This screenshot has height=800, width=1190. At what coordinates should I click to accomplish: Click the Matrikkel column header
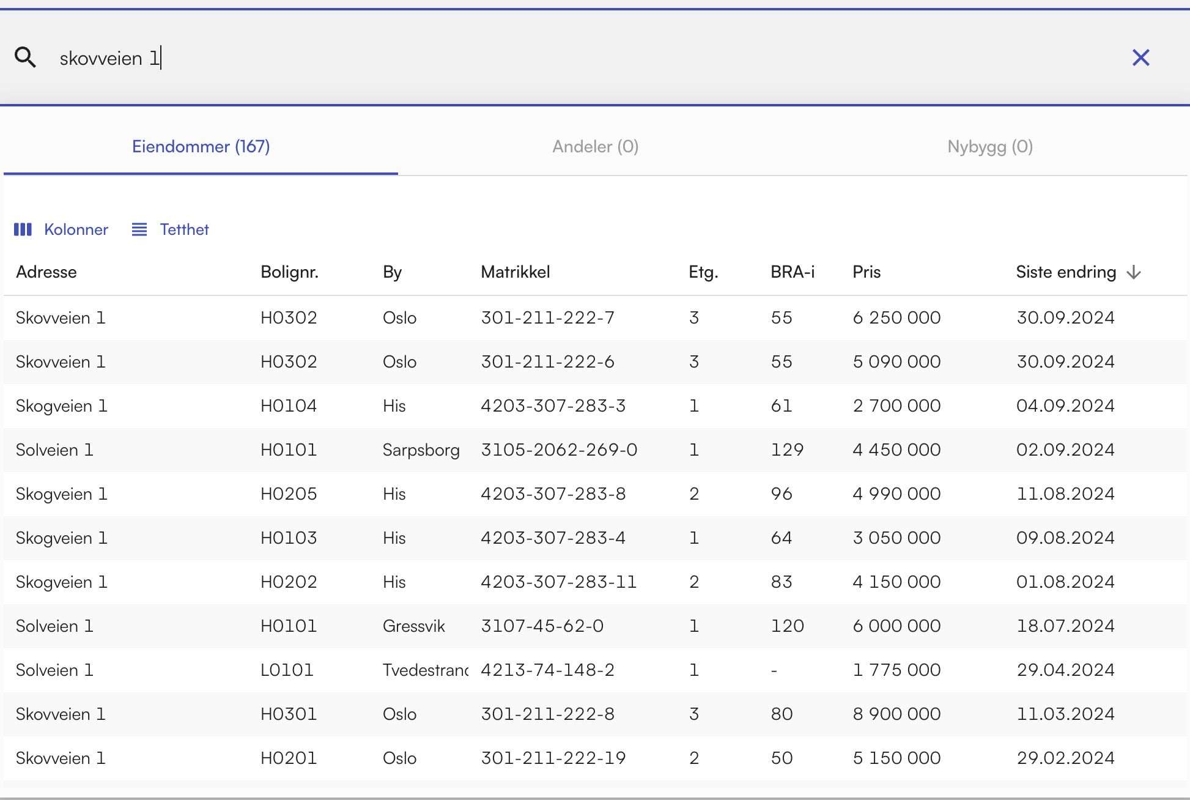[x=515, y=272]
